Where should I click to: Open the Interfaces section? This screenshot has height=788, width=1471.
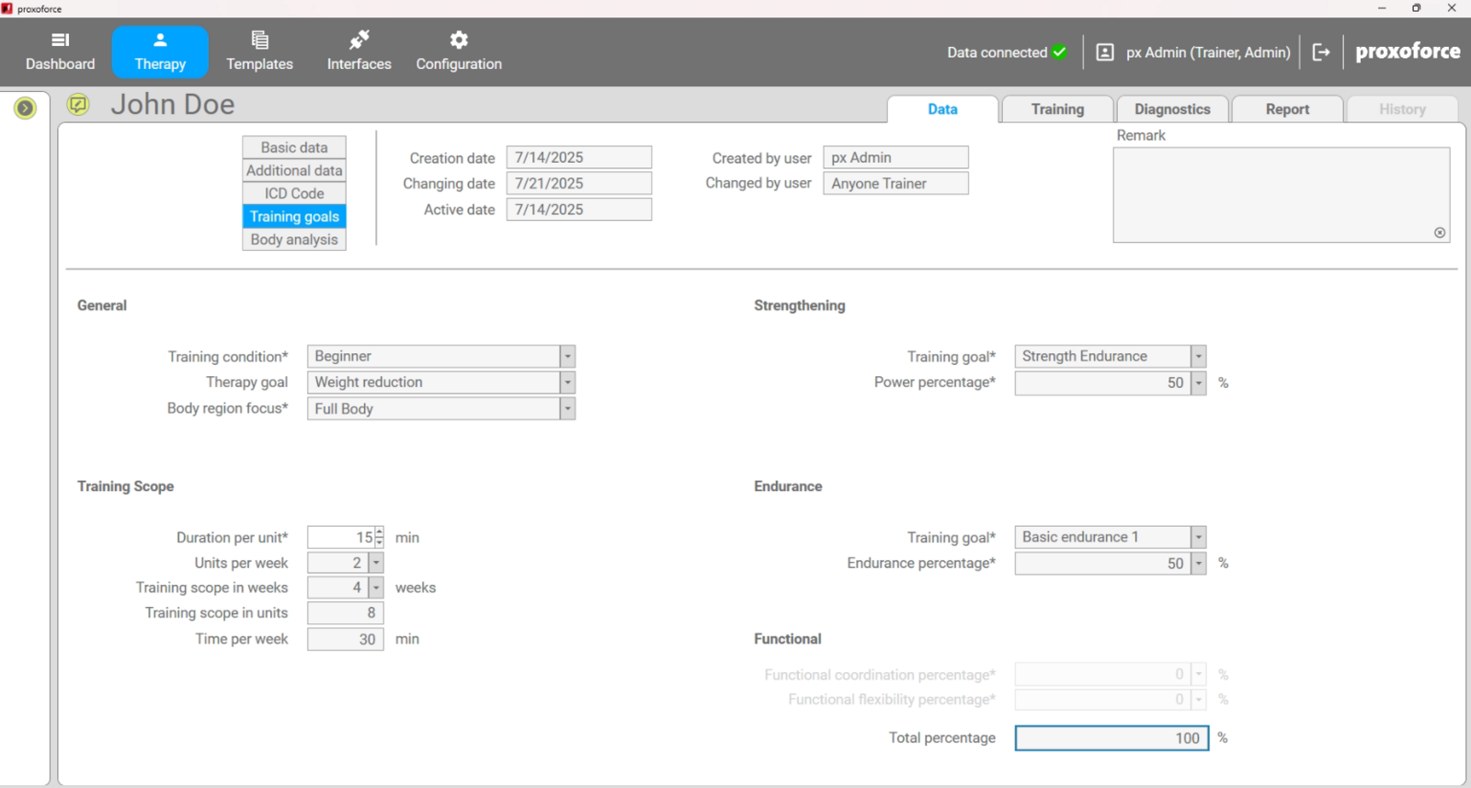pos(359,51)
